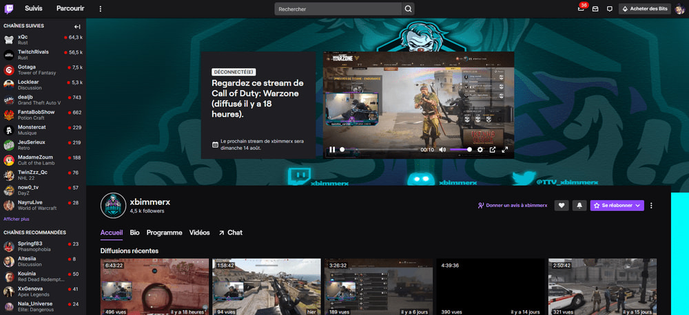Open the 3:26:32 recent broadcast thumbnail
Screen dimensions: 689x315
[x=379, y=287]
